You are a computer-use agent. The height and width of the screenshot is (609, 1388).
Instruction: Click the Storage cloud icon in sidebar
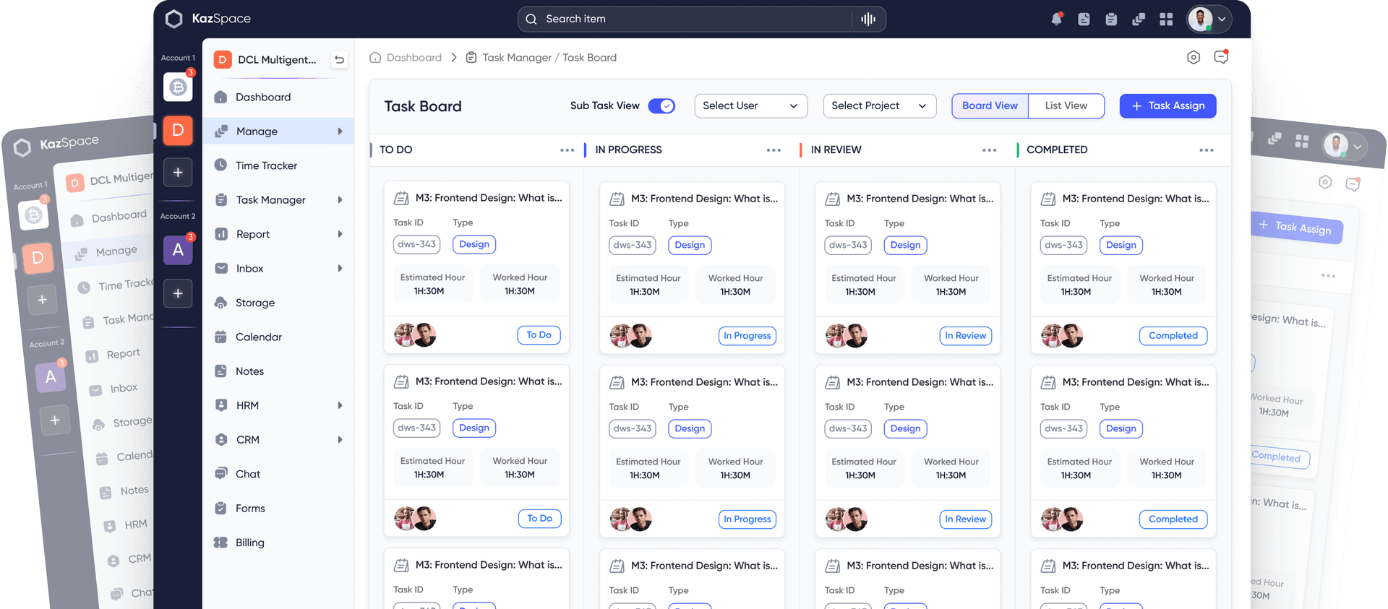[221, 303]
